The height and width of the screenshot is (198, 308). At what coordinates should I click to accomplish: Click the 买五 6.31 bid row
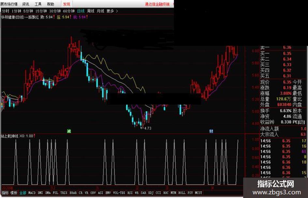pos(276,76)
